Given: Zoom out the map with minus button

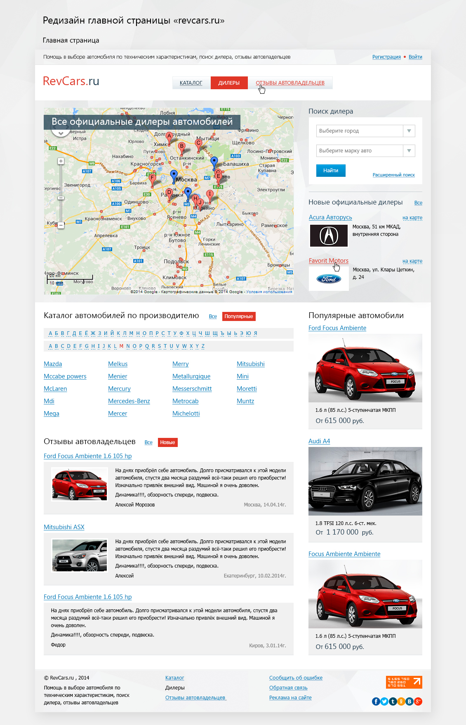Looking at the screenshot, I should click(61, 225).
